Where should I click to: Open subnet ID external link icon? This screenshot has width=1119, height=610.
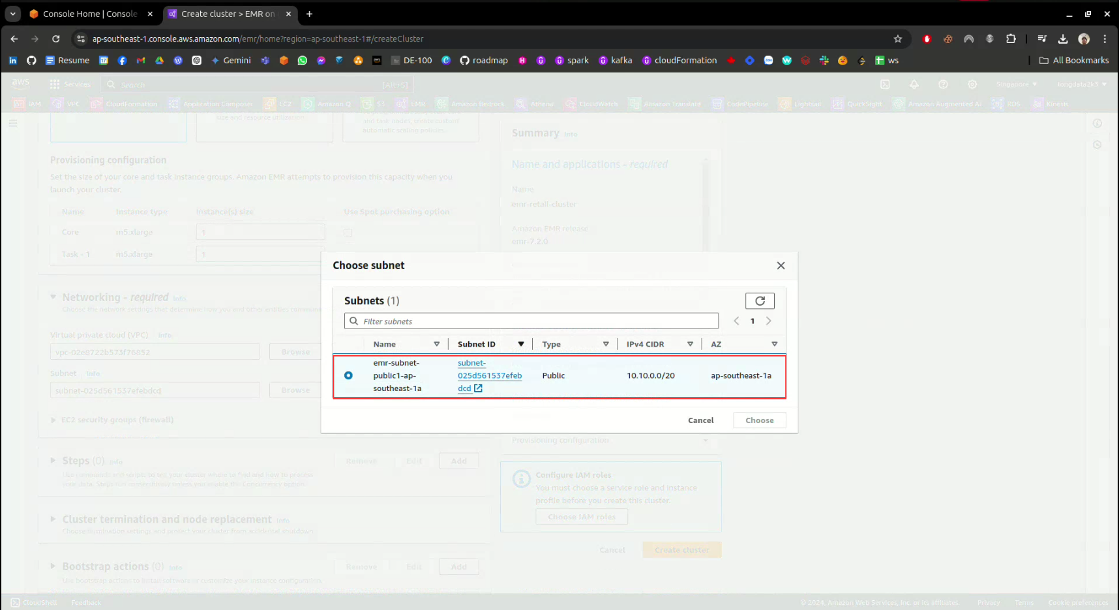pyautogui.click(x=478, y=388)
